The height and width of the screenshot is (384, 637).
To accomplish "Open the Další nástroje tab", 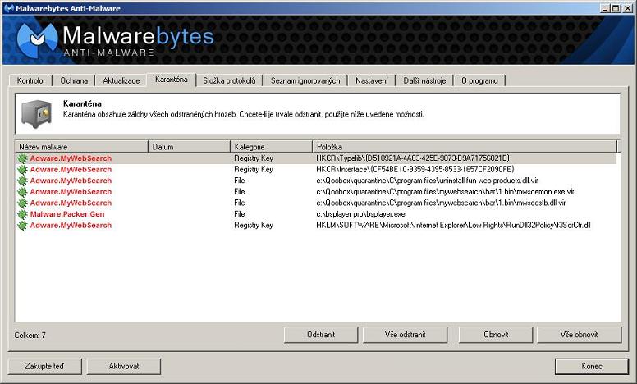I will click(424, 80).
